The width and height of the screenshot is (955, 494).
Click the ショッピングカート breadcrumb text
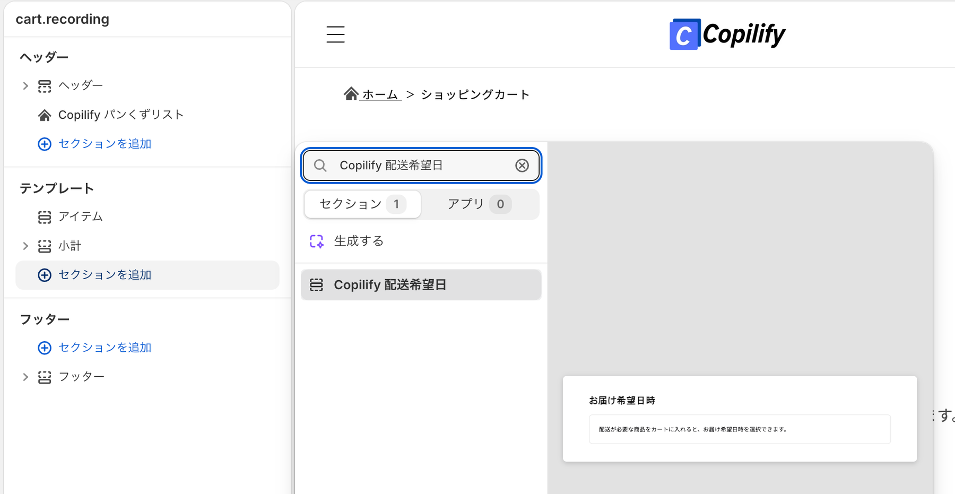[x=475, y=94]
